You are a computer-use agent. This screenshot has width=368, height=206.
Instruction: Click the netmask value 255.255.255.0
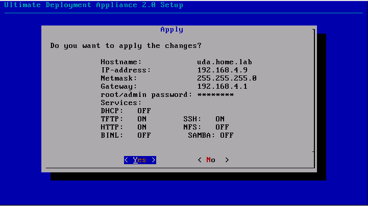(x=227, y=79)
